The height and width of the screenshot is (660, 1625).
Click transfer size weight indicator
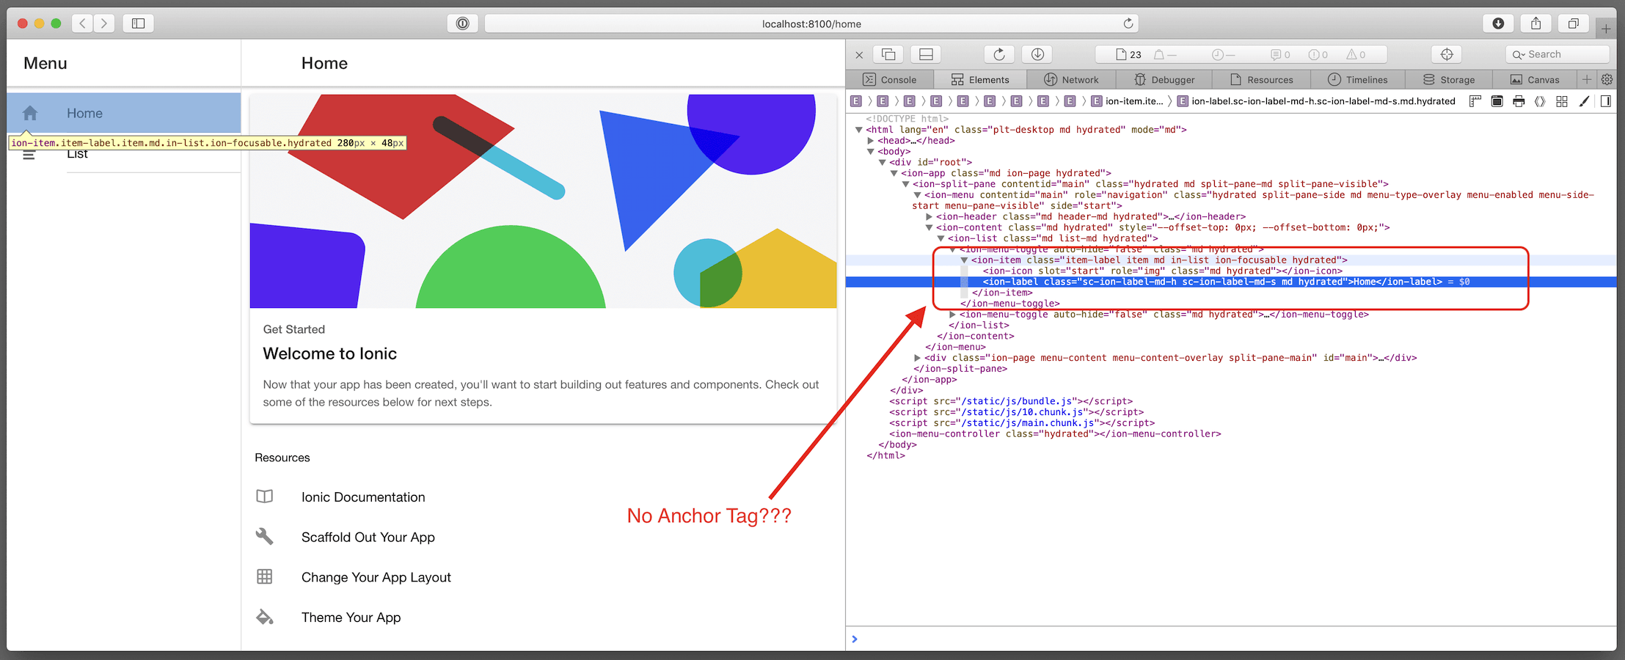[x=1165, y=54]
